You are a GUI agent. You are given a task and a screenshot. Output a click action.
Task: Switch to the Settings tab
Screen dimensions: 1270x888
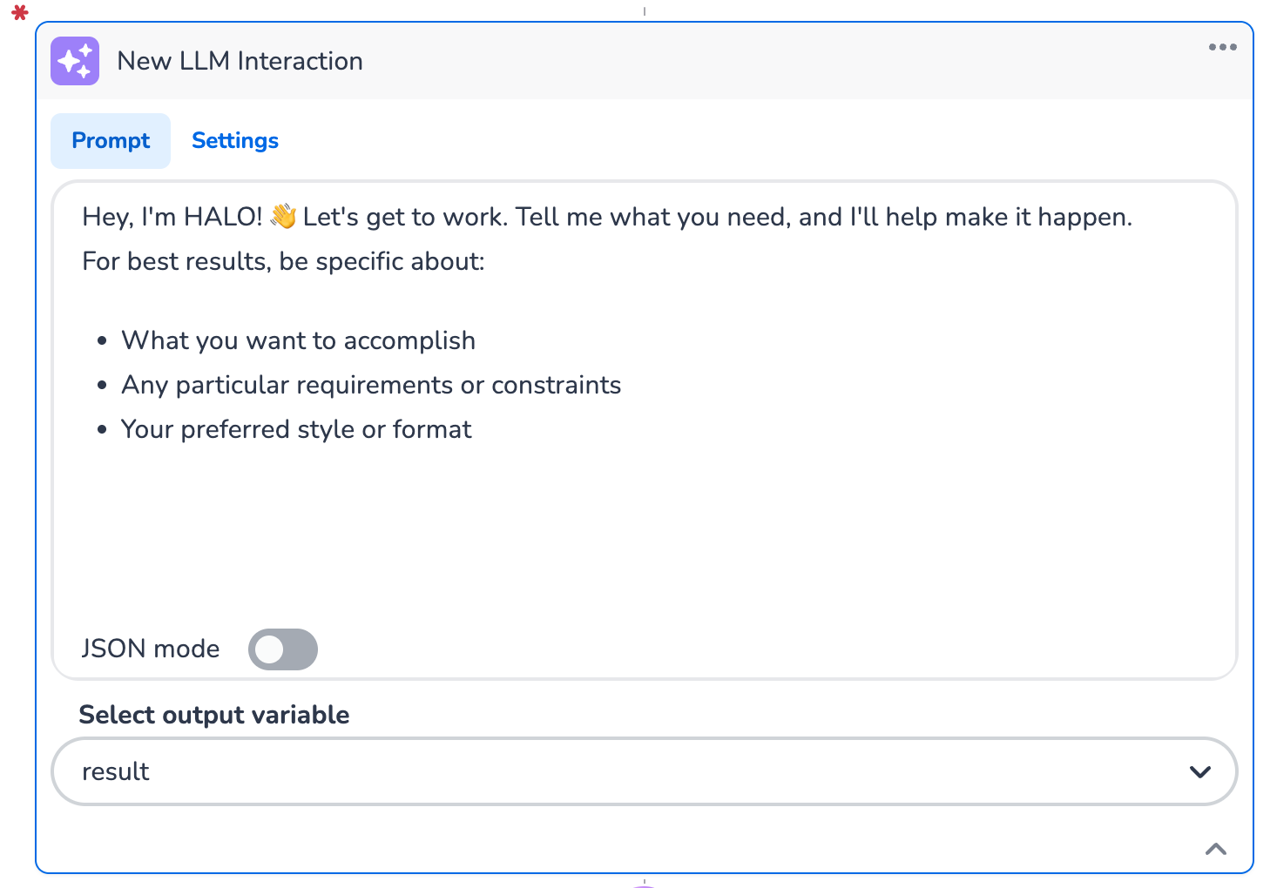coord(234,140)
